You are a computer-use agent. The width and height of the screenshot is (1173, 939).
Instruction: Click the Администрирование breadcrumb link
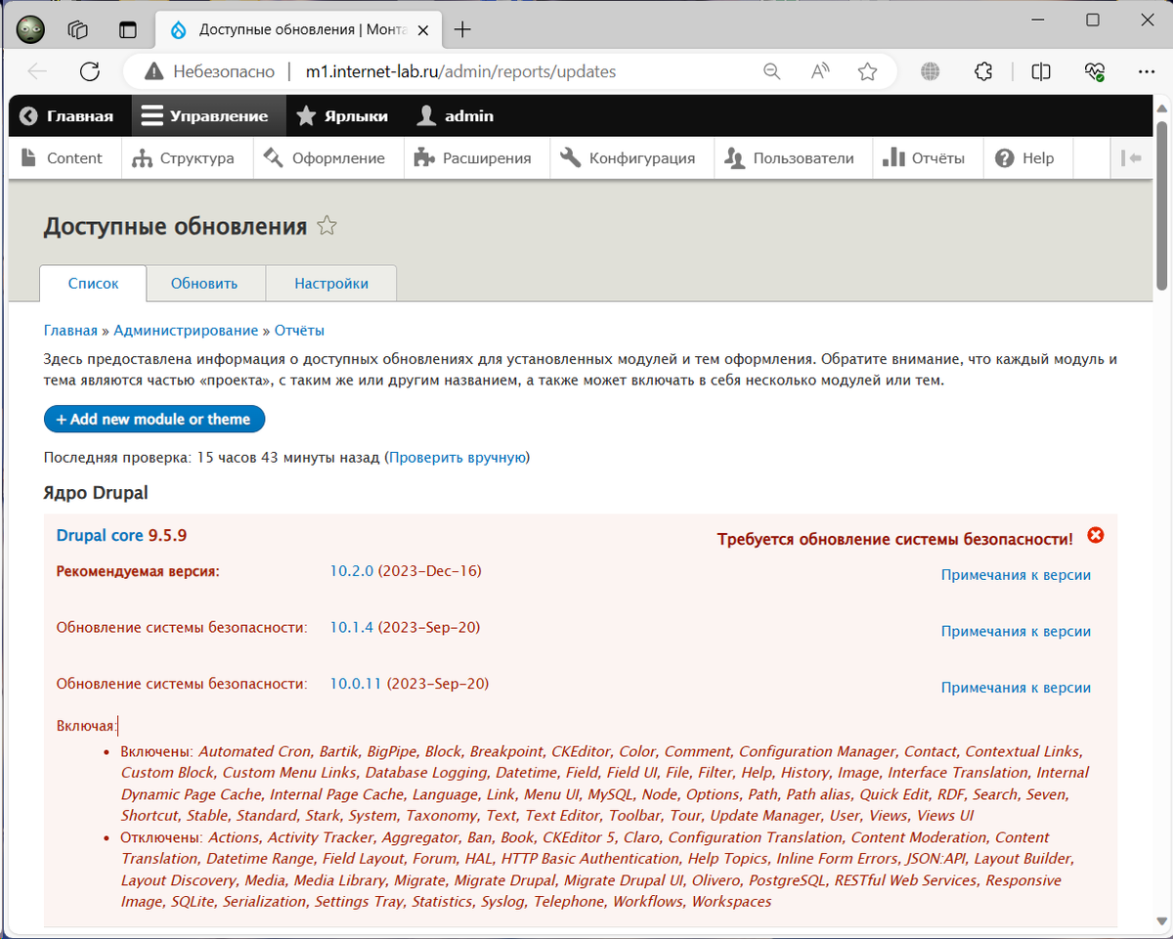186,331
